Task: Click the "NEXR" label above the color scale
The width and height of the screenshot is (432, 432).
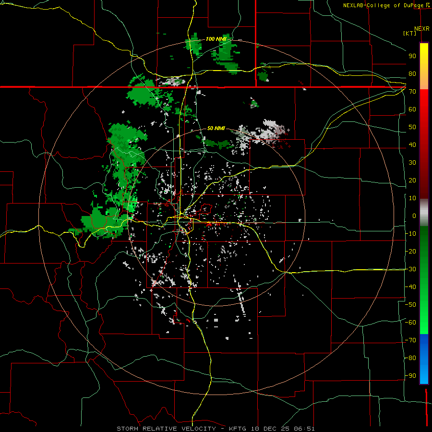Action: [422, 29]
